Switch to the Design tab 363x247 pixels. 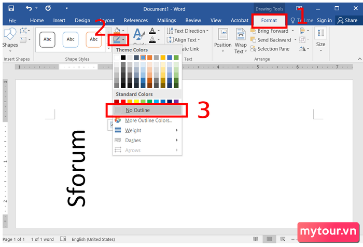pyautogui.click(x=82, y=20)
